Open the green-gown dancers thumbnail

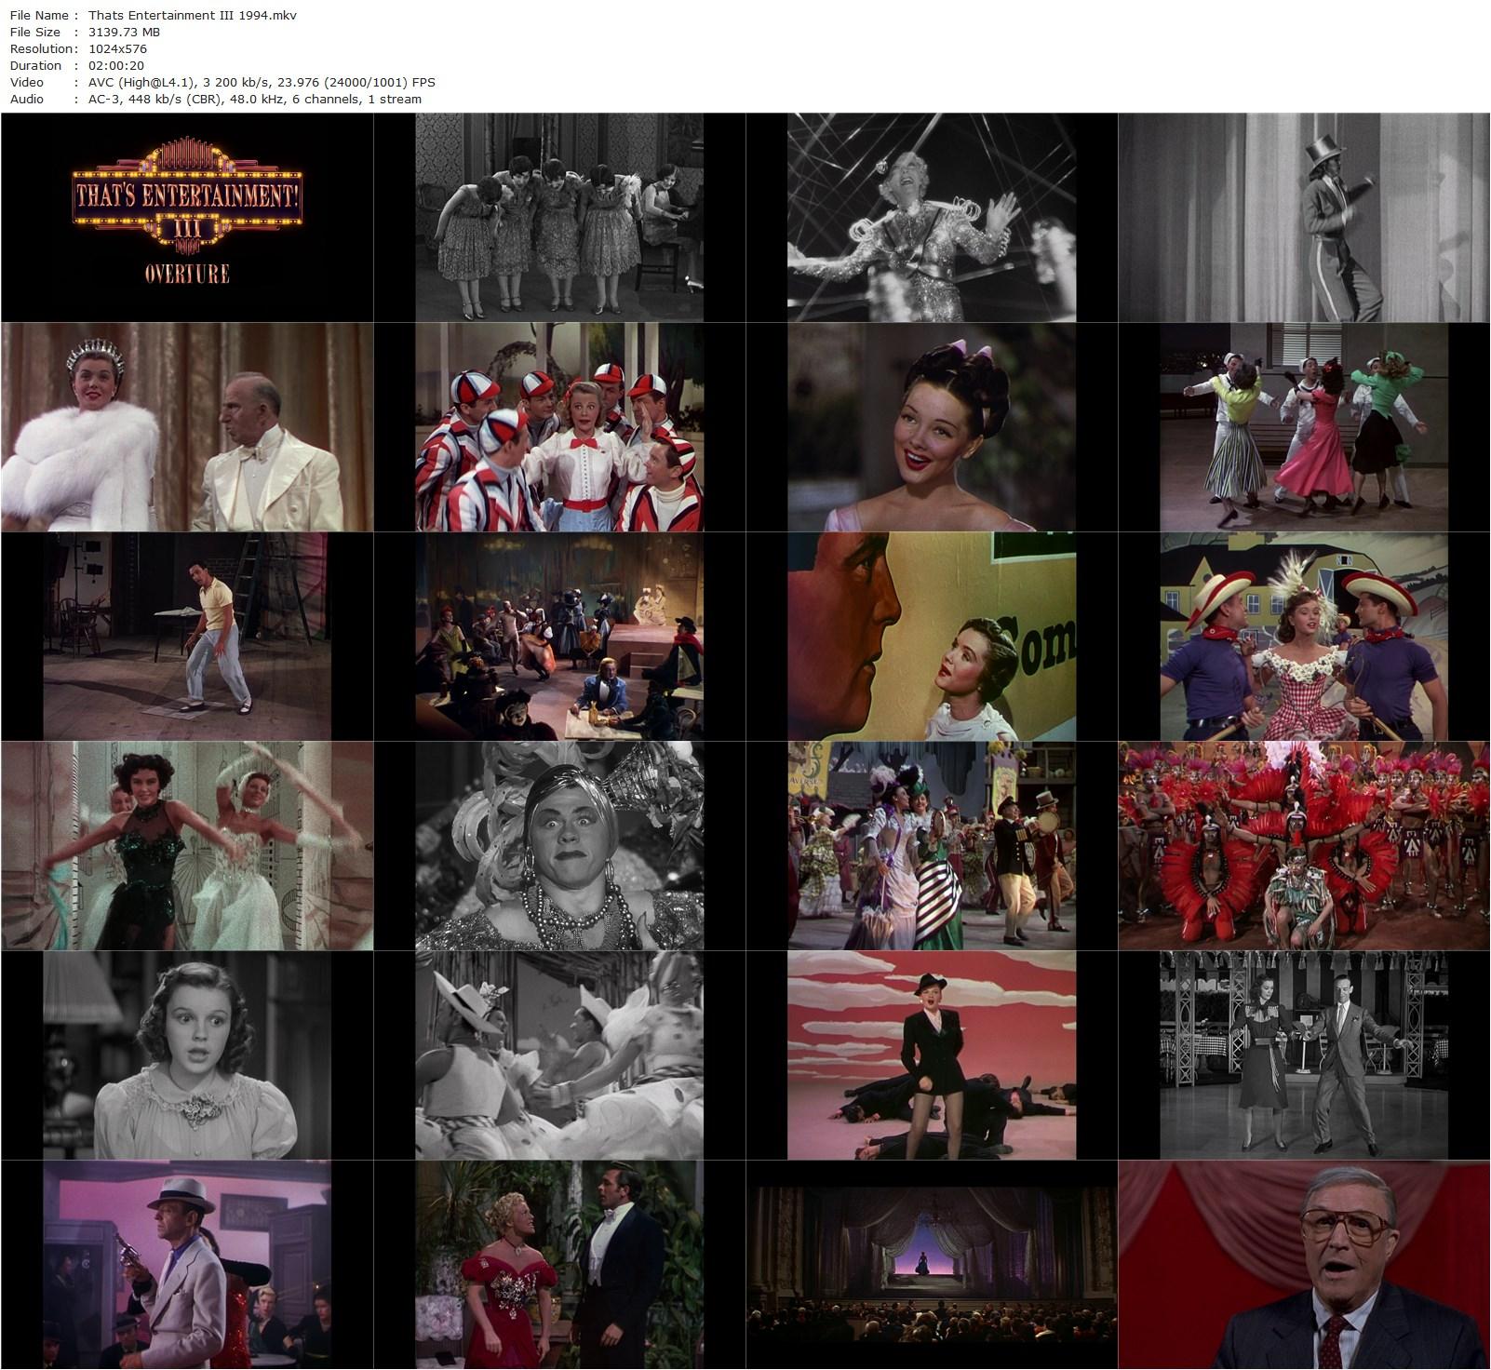[x=186, y=842]
